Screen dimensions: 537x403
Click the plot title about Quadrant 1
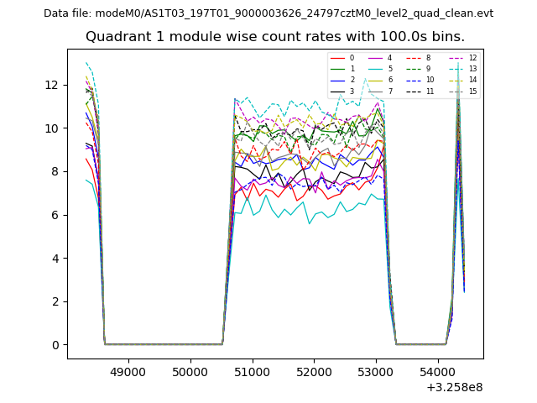pos(274,37)
